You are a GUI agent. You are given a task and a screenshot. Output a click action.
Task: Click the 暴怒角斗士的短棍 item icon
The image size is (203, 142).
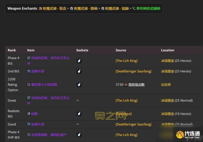tap(29, 85)
